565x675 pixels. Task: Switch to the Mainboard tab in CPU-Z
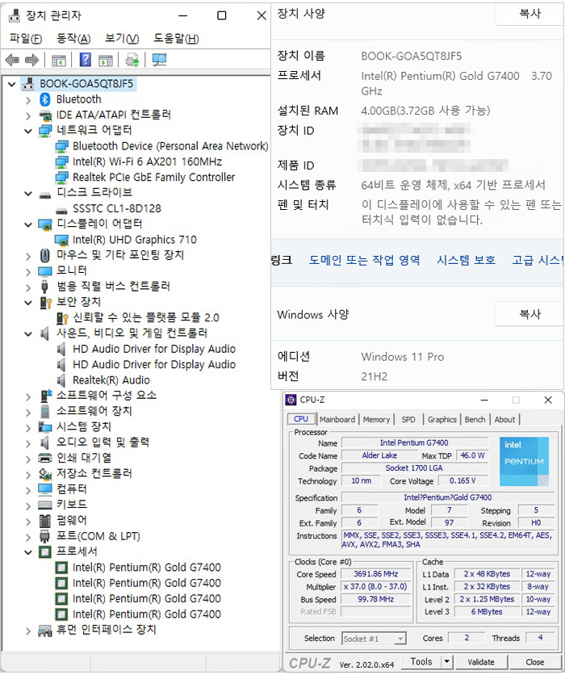(337, 419)
